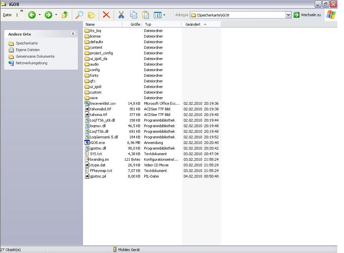This screenshot has width=344, height=253.
Task: Go forward with the green Forward arrow
Action: [x=48, y=15]
